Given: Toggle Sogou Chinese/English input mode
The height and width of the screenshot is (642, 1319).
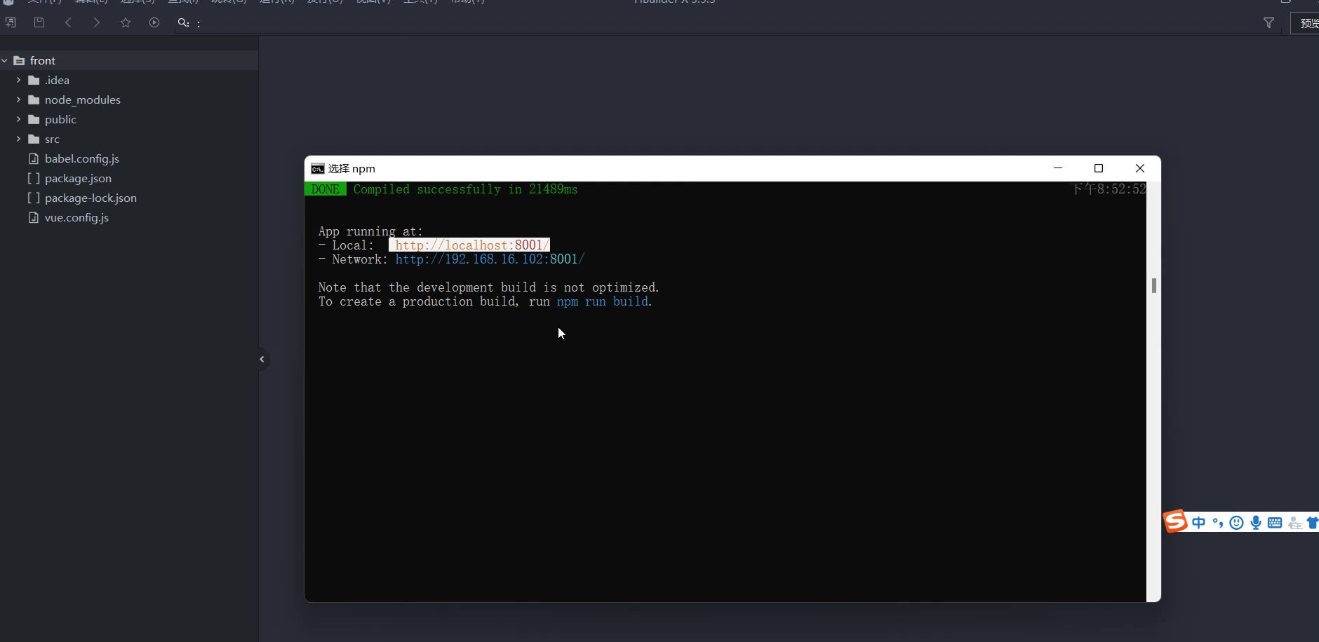Looking at the screenshot, I should (x=1198, y=522).
